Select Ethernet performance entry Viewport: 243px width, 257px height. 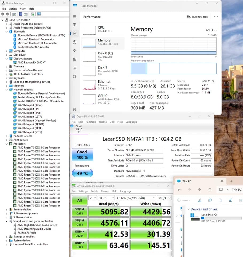pyautogui.click(x=103, y=85)
